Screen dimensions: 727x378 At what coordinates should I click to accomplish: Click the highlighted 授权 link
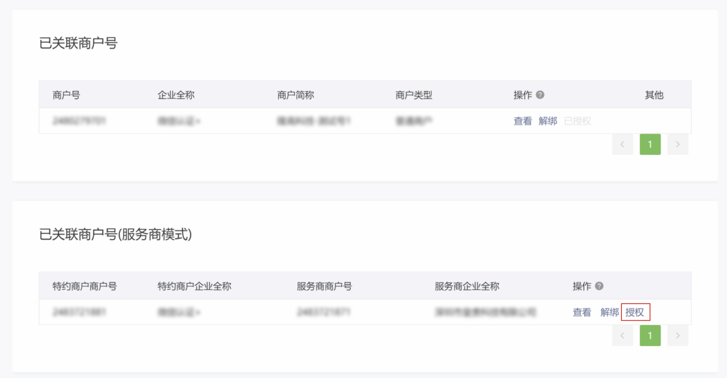(635, 312)
